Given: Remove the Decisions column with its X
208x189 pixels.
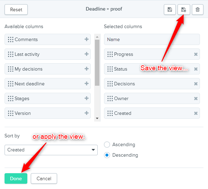Looking at the screenshot, I should coord(196,84).
